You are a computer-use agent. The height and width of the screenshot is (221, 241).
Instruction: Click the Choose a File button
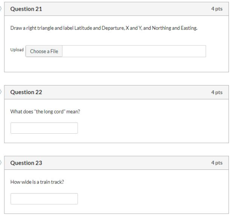click(44, 51)
